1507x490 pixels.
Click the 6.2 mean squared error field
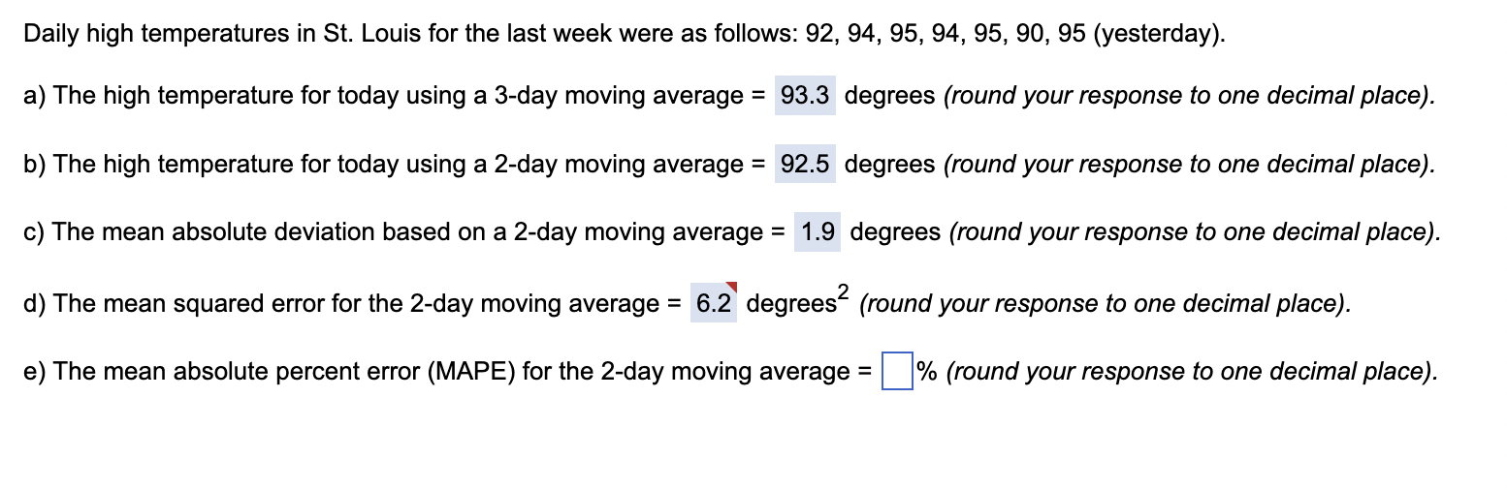(x=713, y=303)
